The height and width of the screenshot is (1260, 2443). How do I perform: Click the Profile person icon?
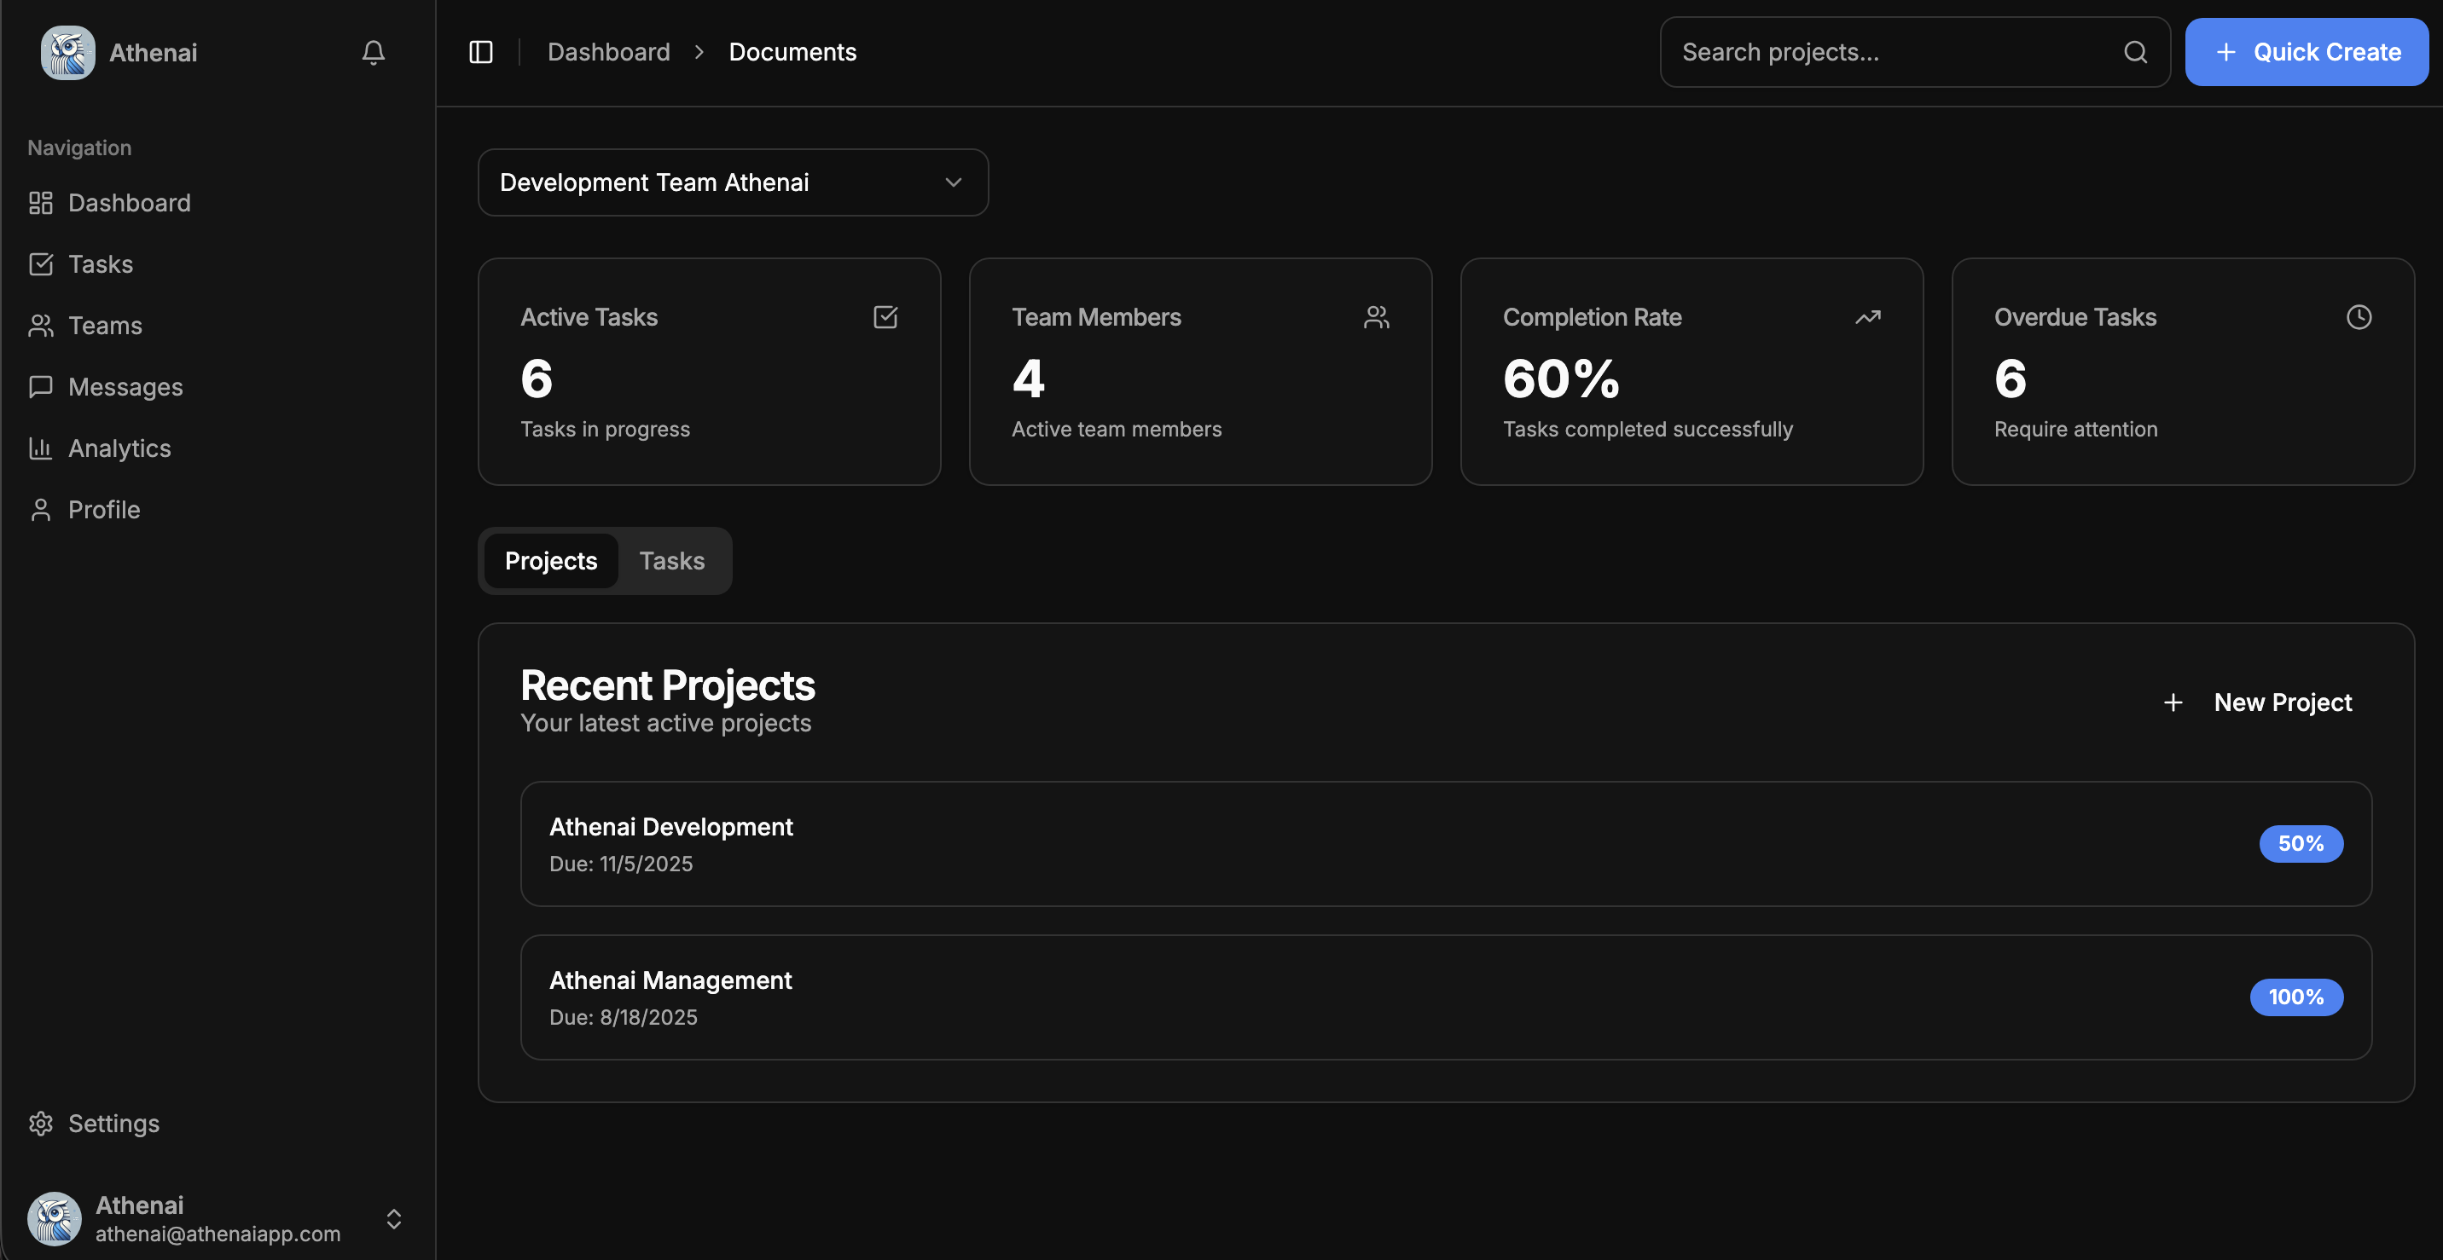point(41,509)
